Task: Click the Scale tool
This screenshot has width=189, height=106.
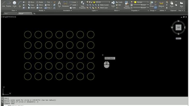Action: [39, 8]
